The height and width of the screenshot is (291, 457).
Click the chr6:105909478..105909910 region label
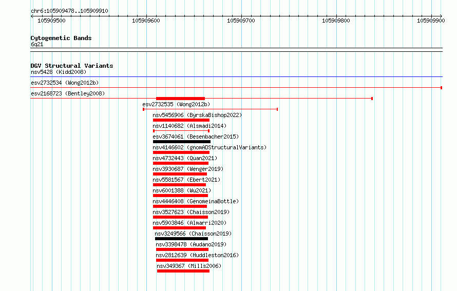(x=69, y=11)
